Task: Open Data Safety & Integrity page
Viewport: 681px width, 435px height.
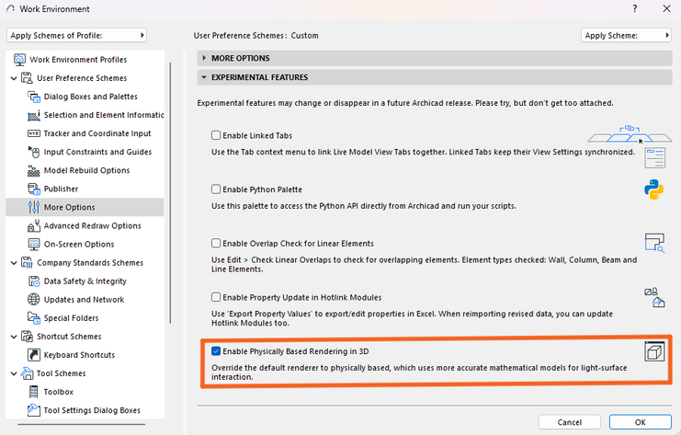Action: point(85,281)
